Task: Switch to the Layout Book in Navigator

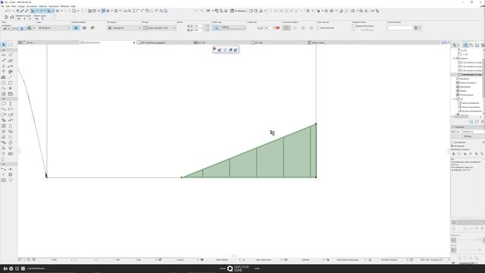Action: tap(477, 45)
